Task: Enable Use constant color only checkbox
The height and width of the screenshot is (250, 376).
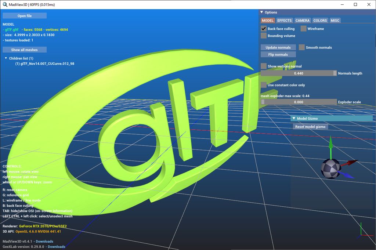Action: pyautogui.click(x=264, y=85)
